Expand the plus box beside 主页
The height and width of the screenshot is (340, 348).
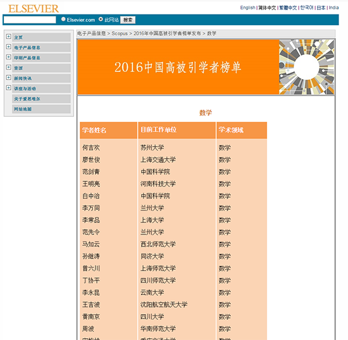[8, 37]
